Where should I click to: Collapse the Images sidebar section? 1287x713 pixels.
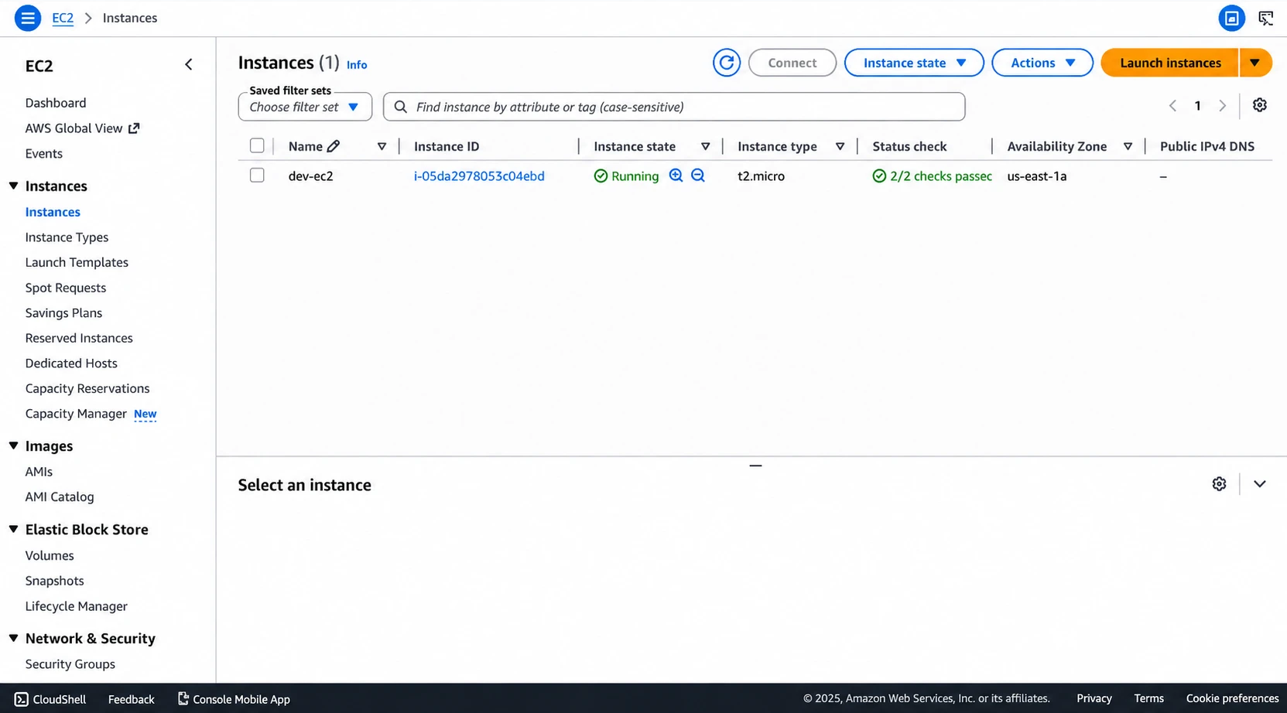pos(13,445)
